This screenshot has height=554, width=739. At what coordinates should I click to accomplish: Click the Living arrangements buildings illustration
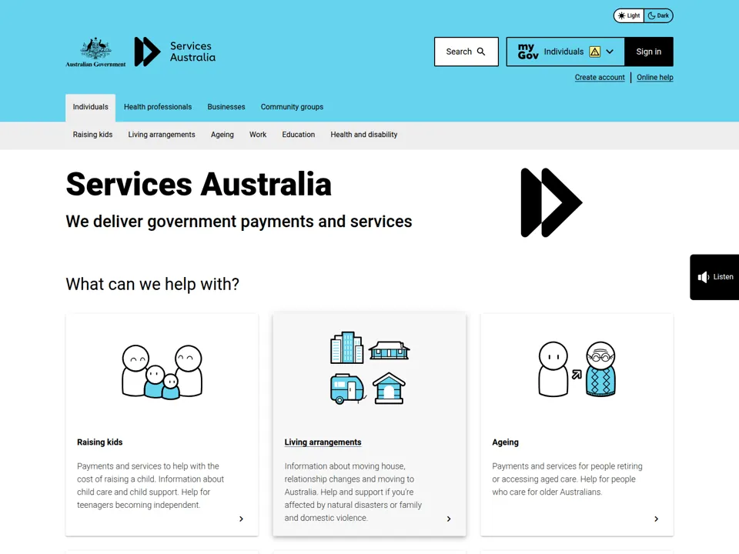coord(369,368)
